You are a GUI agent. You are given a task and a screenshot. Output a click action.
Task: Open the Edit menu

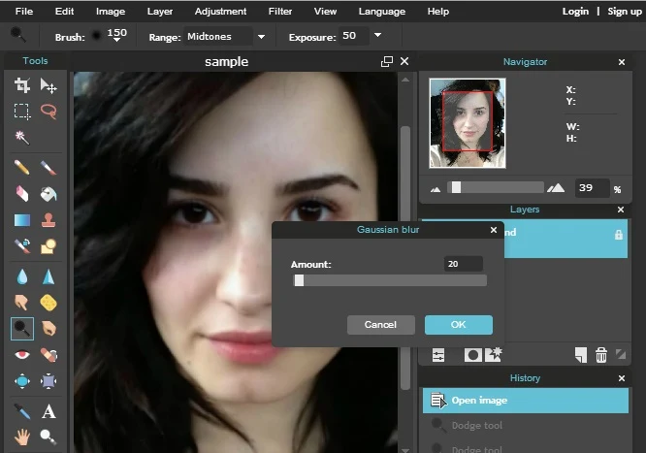64,11
